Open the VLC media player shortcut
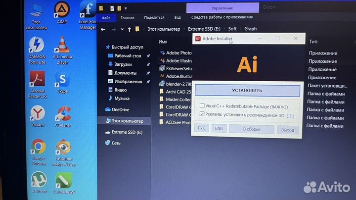 pos(62,50)
